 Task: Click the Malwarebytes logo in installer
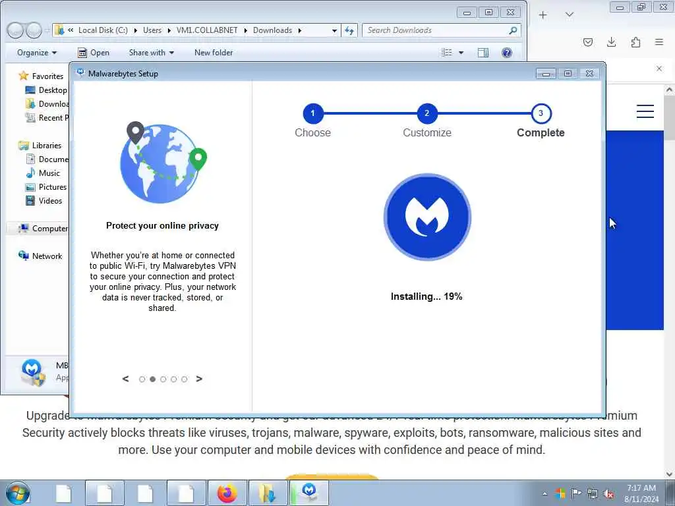(427, 217)
